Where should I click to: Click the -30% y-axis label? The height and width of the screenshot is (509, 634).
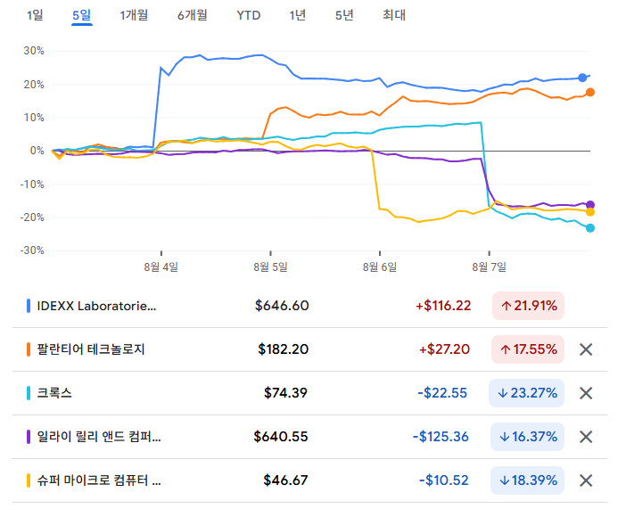pos(32,250)
